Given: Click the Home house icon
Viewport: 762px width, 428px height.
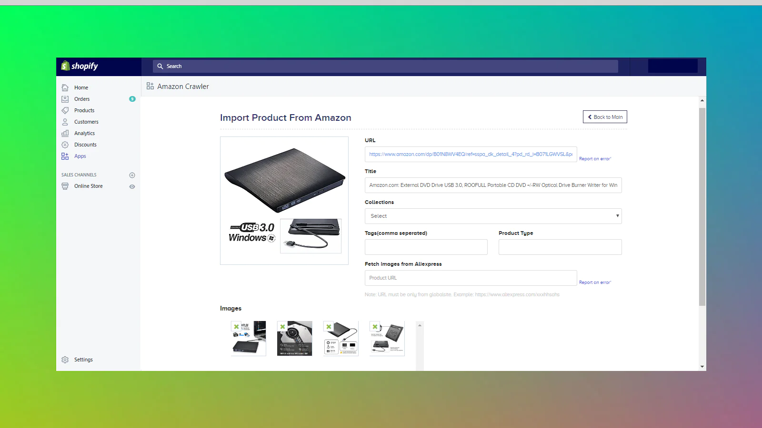Looking at the screenshot, I should click(65, 88).
